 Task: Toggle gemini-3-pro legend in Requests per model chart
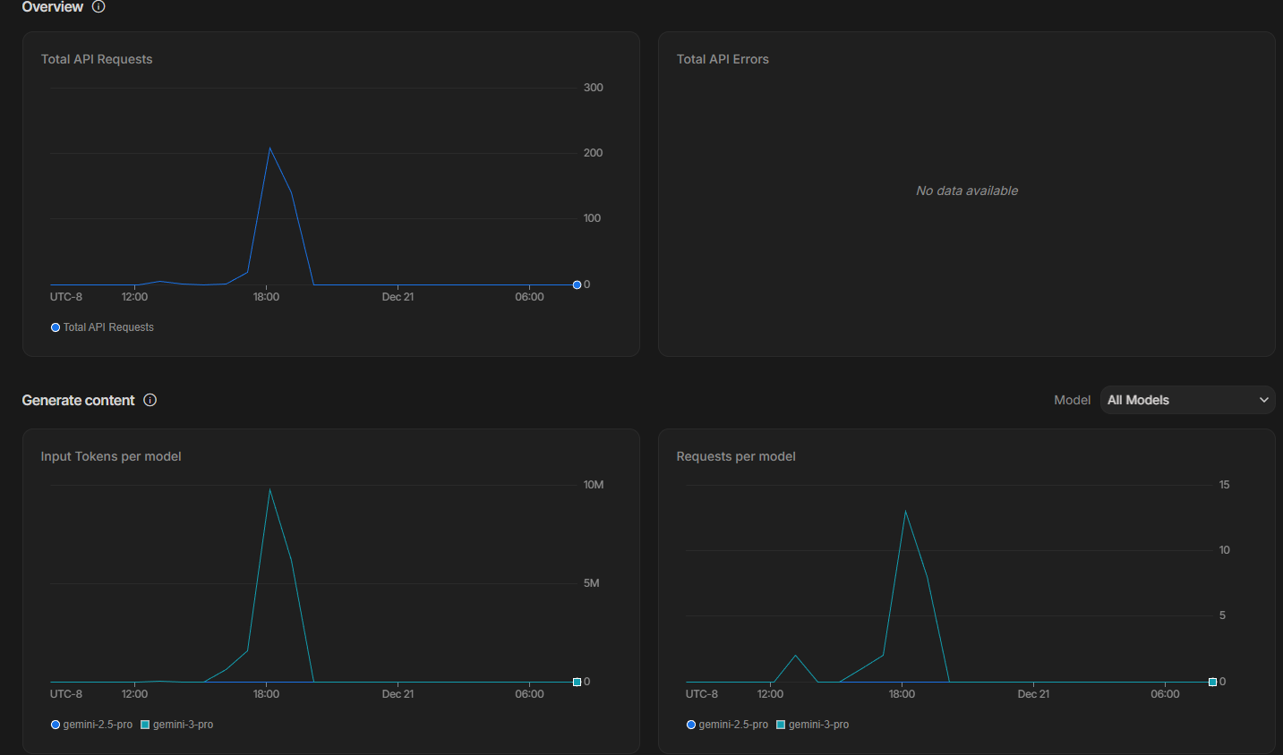812,725
